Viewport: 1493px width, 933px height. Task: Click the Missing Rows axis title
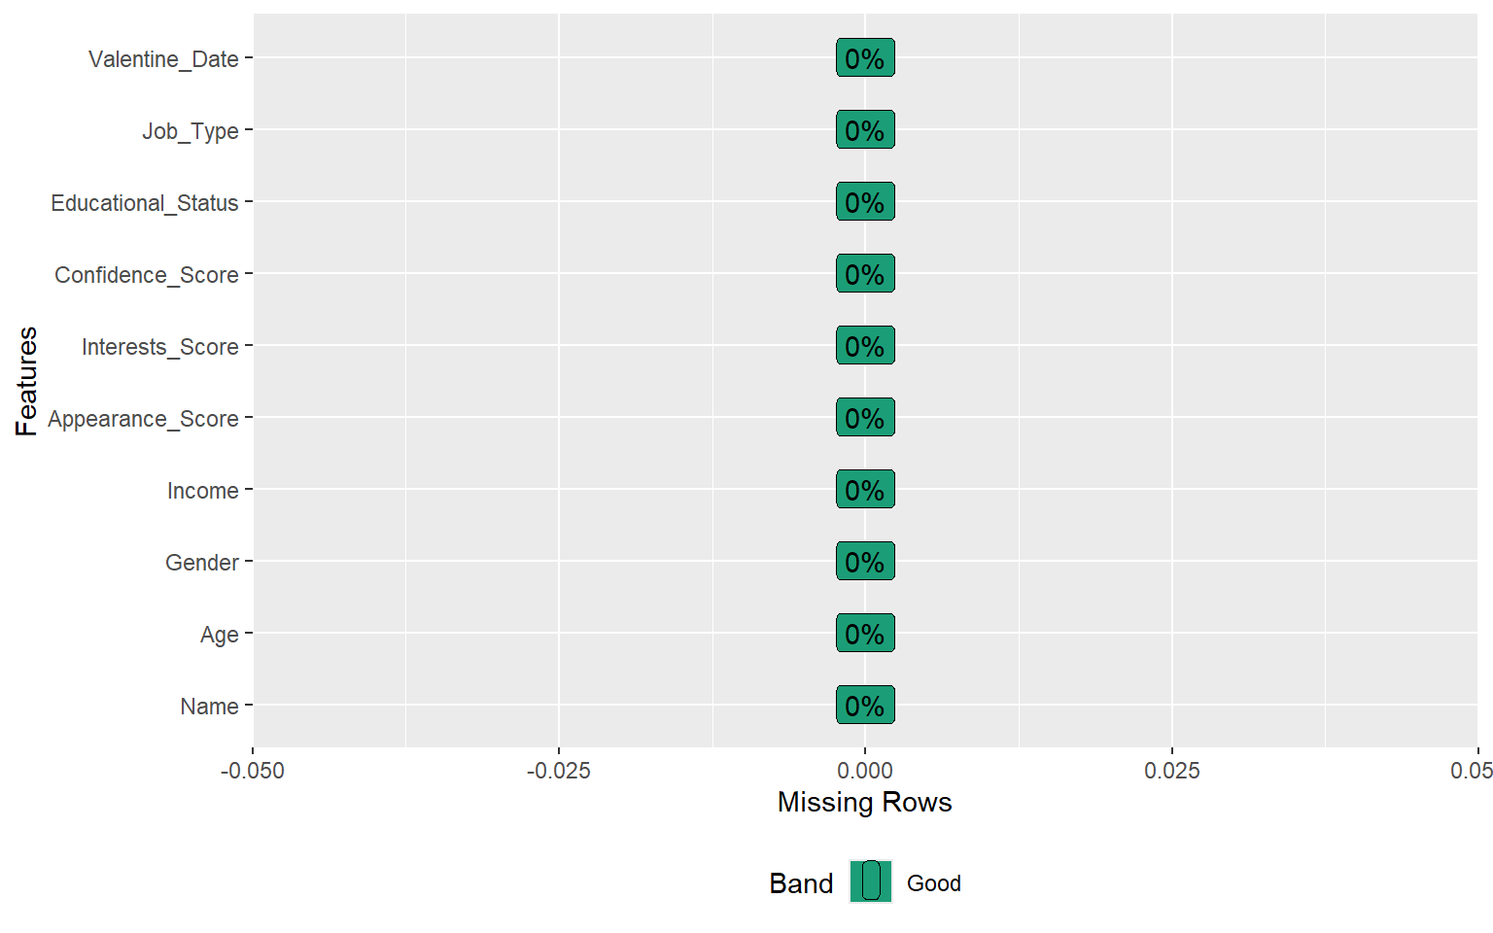pyautogui.click(x=864, y=802)
